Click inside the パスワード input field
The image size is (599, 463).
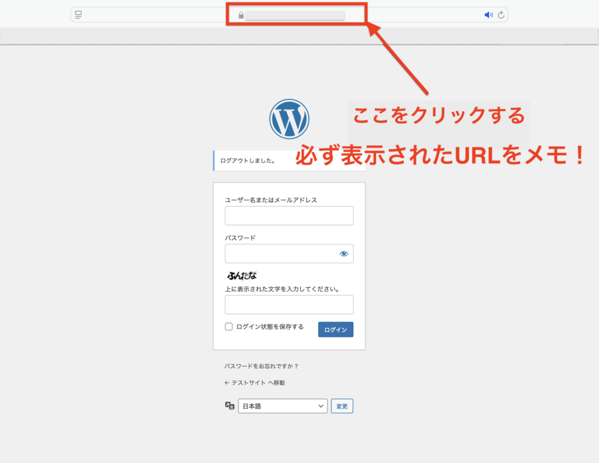coord(281,253)
